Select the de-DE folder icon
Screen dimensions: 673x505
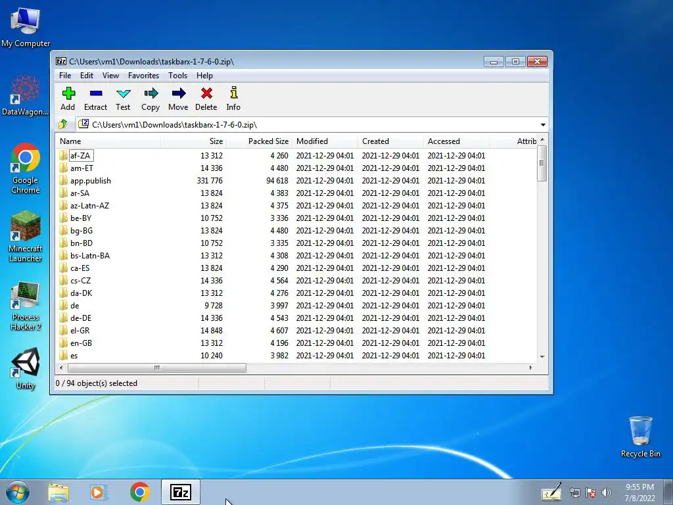[64, 318]
